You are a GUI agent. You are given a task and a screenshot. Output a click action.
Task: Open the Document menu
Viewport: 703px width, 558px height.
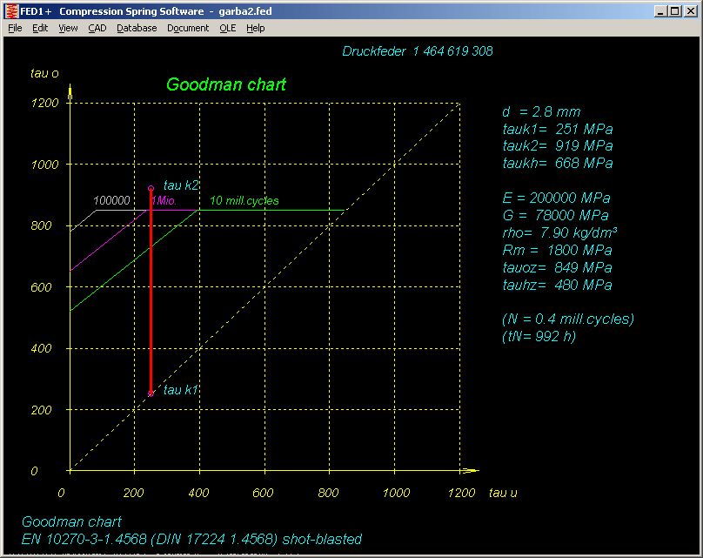pyautogui.click(x=188, y=28)
